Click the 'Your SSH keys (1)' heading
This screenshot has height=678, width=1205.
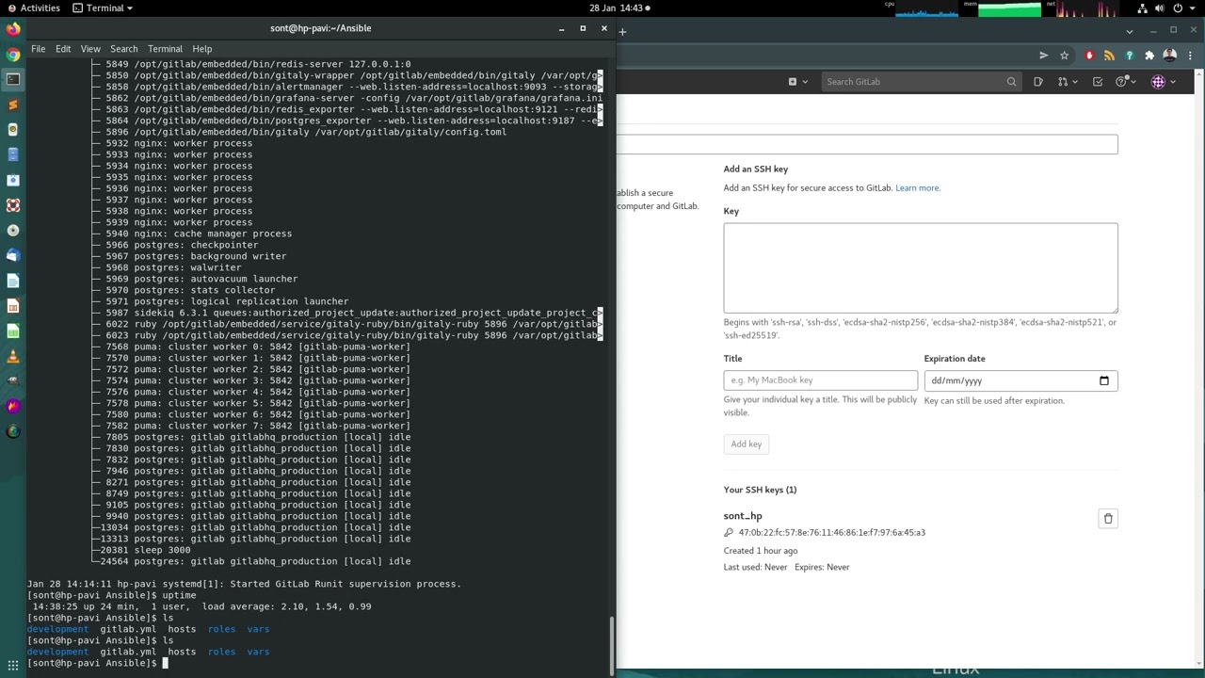760,490
